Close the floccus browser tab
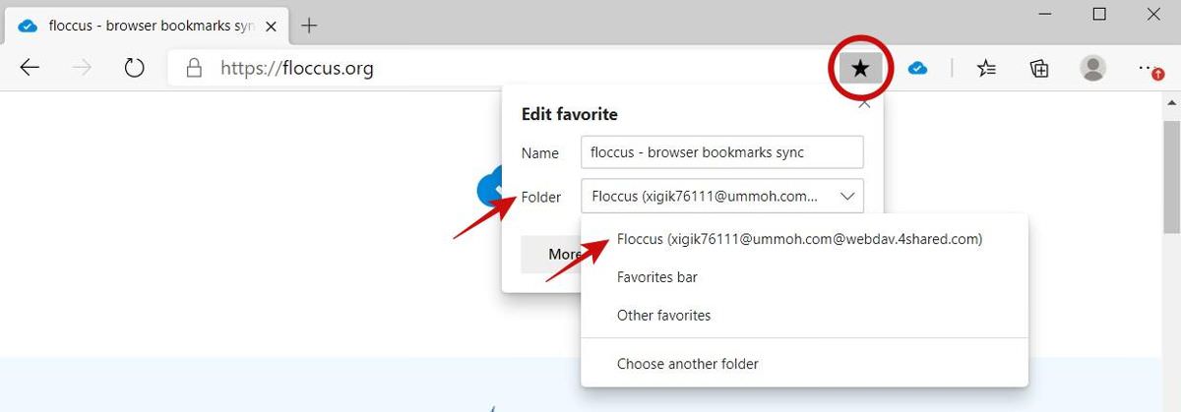The height and width of the screenshot is (412, 1181). point(271,27)
